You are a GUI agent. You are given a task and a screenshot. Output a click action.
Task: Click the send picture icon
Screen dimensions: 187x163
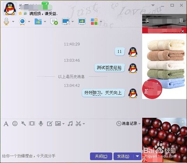[x=58, y=124]
